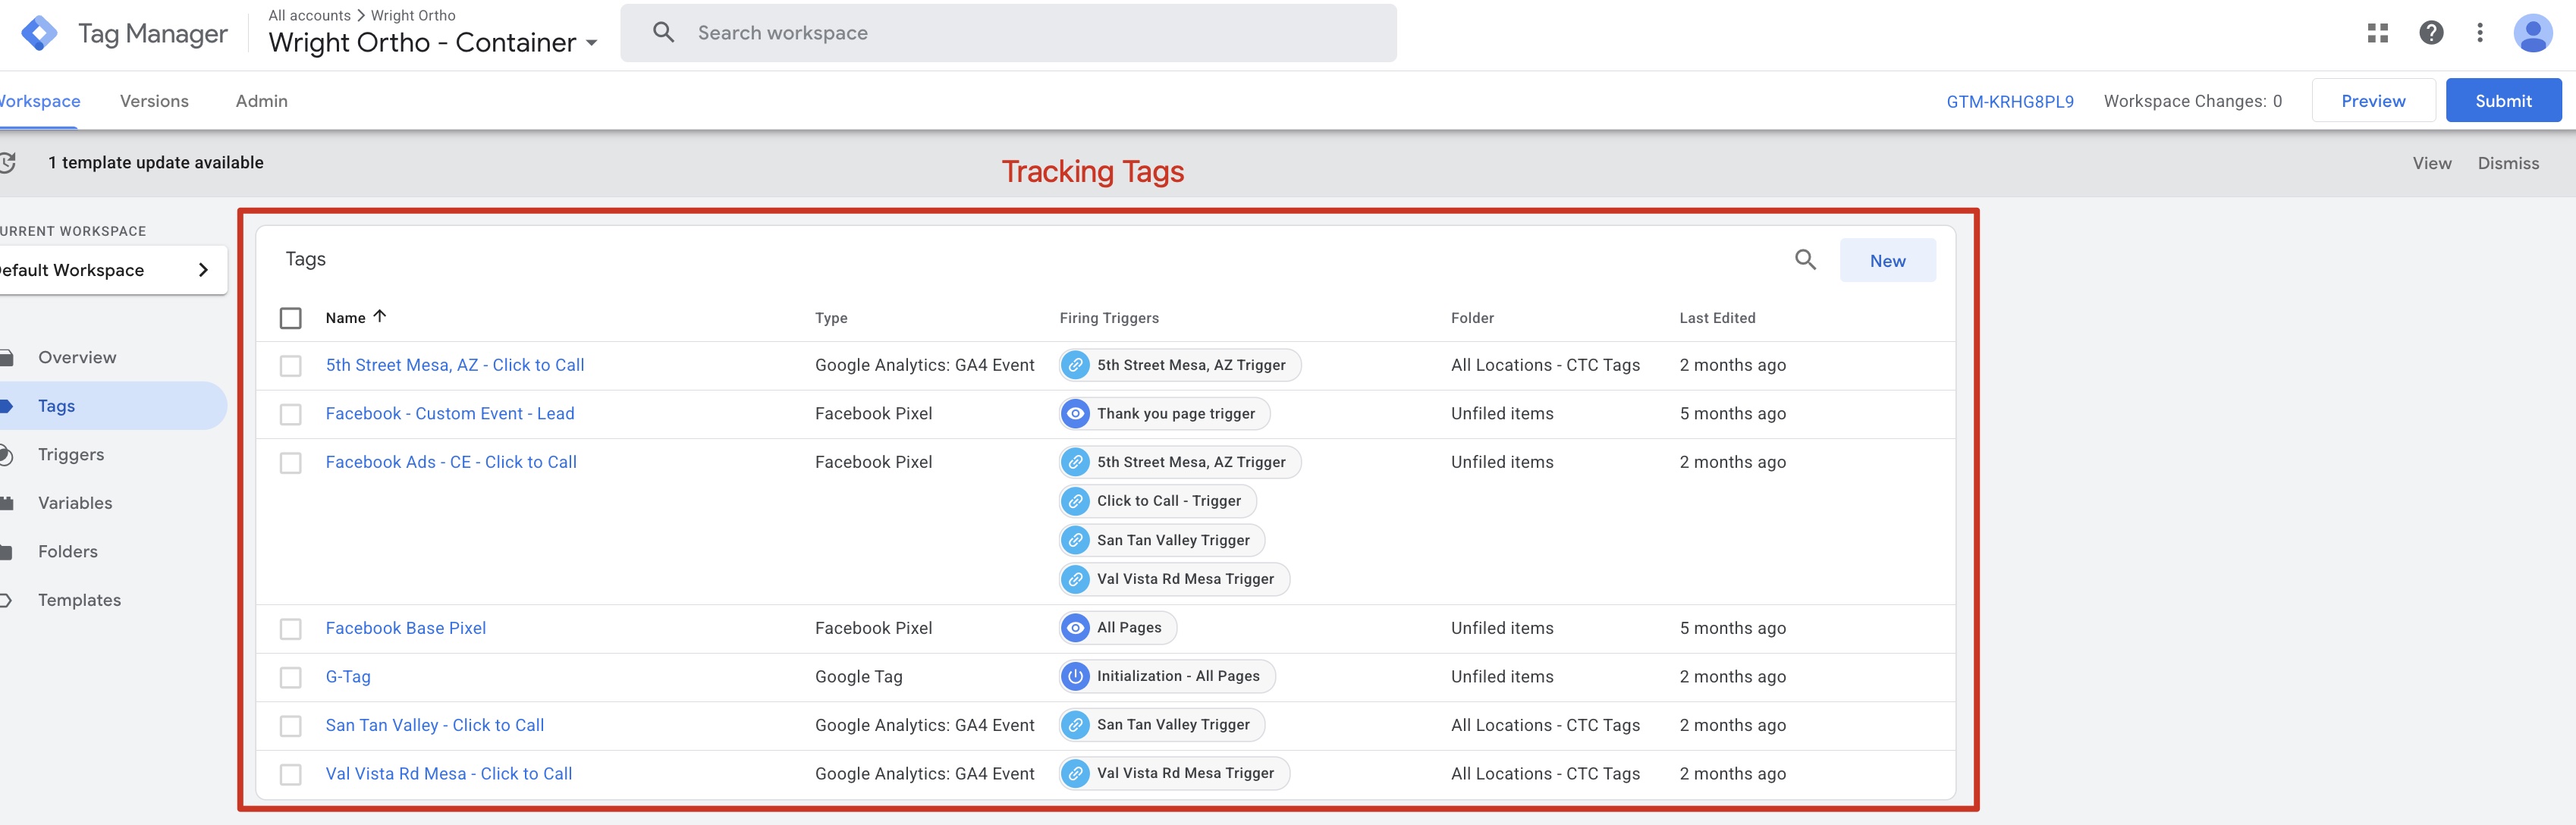The width and height of the screenshot is (2576, 825).
Task: Switch to the Versions tab
Action: [x=154, y=101]
